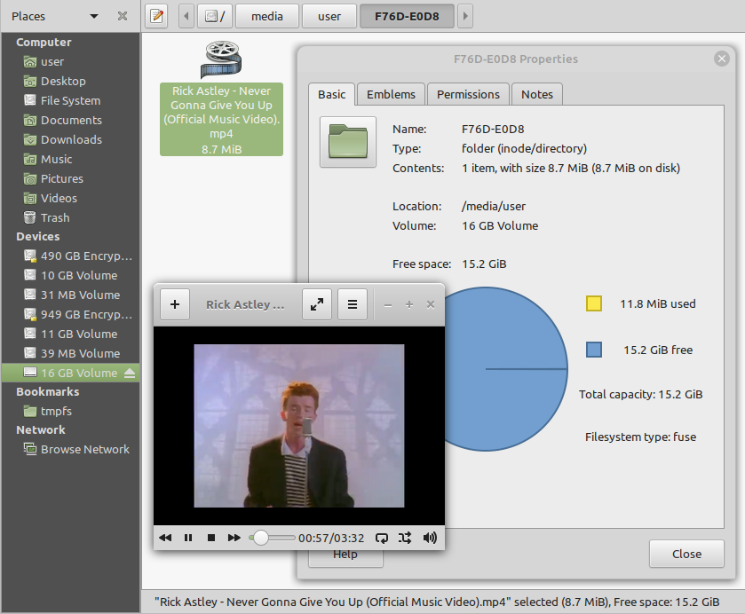Fast forward the video
745x614 pixels.
pos(234,538)
